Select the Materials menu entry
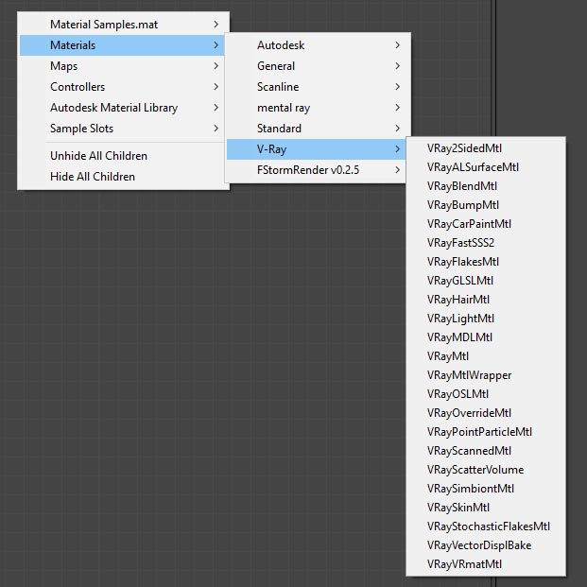 [122, 45]
